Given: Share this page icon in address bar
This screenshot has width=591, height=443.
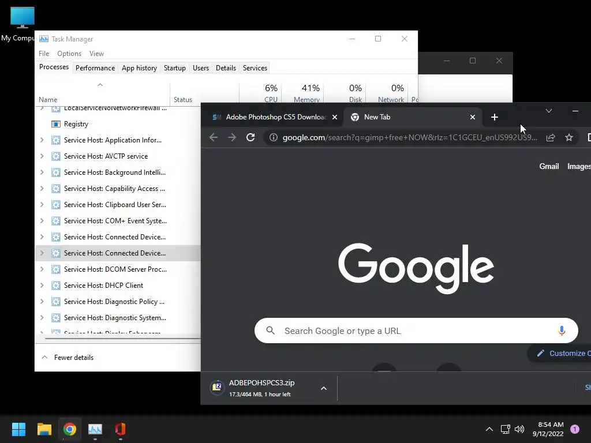Looking at the screenshot, I should pyautogui.click(x=550, y=137).
